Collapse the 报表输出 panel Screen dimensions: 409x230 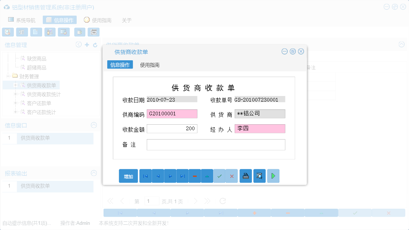point(93,173)
